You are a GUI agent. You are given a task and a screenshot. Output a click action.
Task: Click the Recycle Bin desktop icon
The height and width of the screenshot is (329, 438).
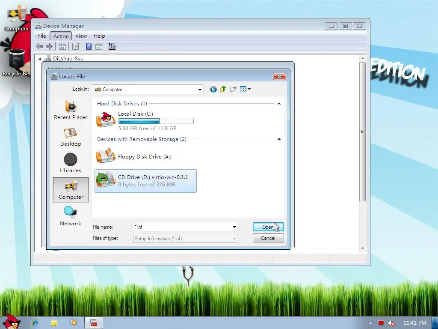click(x=16, y=63)
